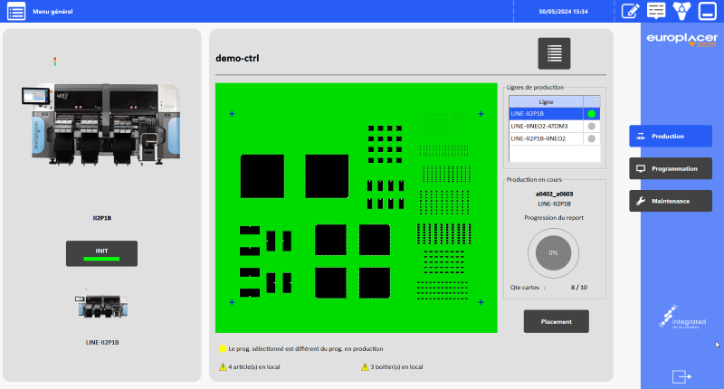Viewport: 724px width, 389px height.
Task: Click the window panel icon in header
Action: click(x=708, y=11)
